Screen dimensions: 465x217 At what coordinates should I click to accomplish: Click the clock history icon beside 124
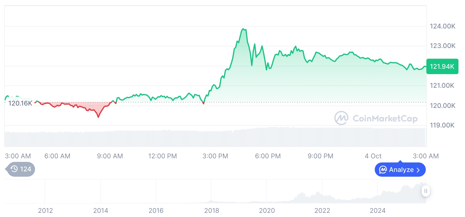pos(14,169)
